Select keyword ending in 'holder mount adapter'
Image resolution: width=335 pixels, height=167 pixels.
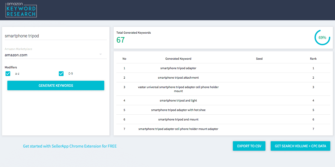coord(178,129)
